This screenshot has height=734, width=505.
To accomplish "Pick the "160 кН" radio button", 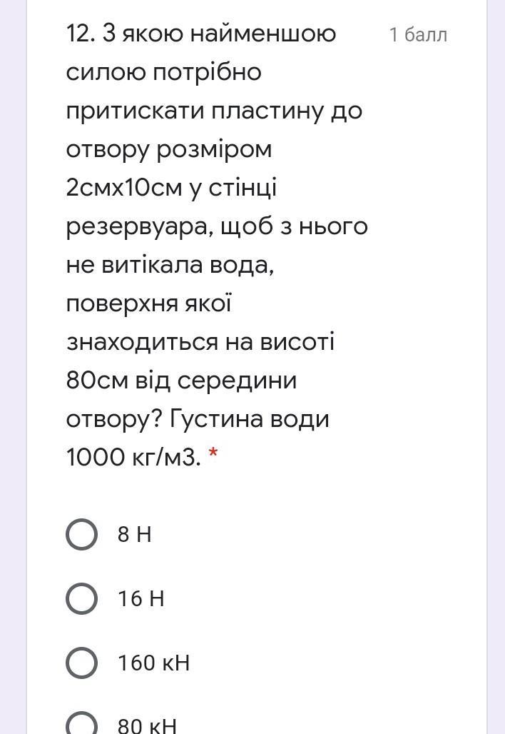I will [x=82, y=663].
